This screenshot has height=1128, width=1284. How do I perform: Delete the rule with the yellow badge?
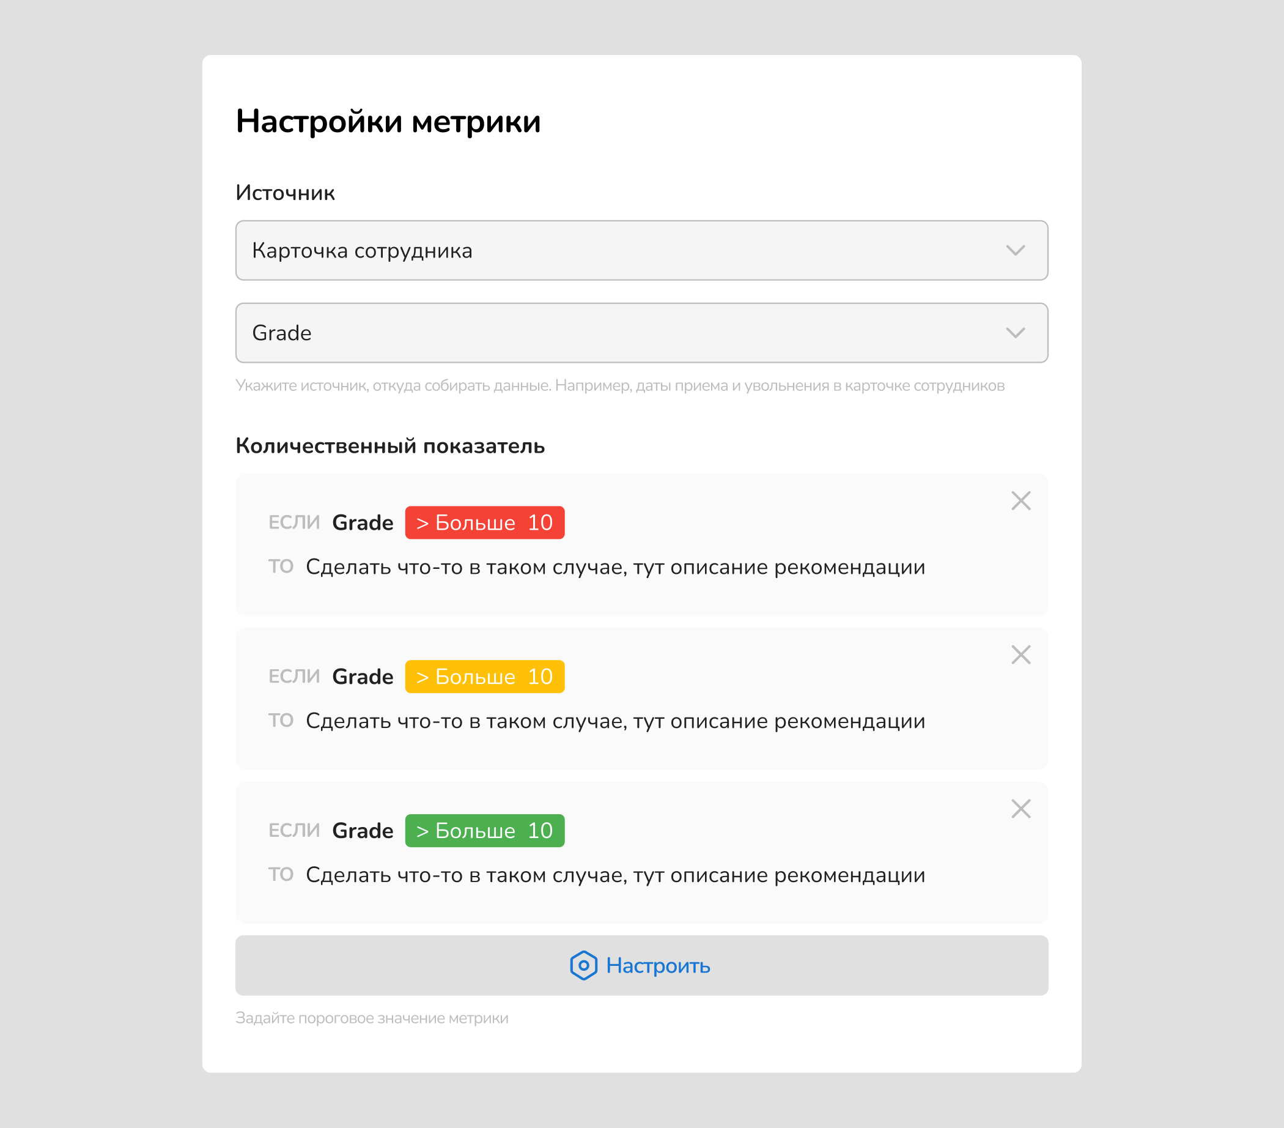[x=1021, y=655]
